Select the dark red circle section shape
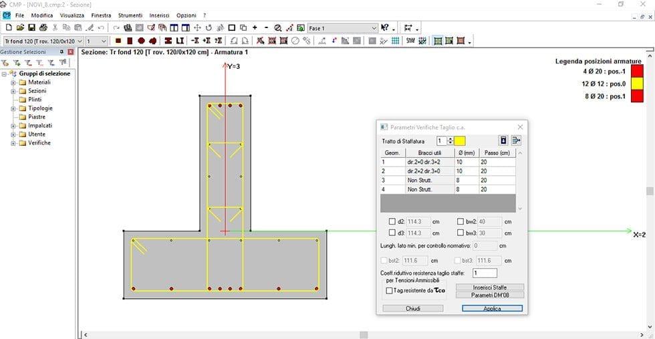Viewport: 655px width, 339px height. pyautogui.click(x=141, y=41)
